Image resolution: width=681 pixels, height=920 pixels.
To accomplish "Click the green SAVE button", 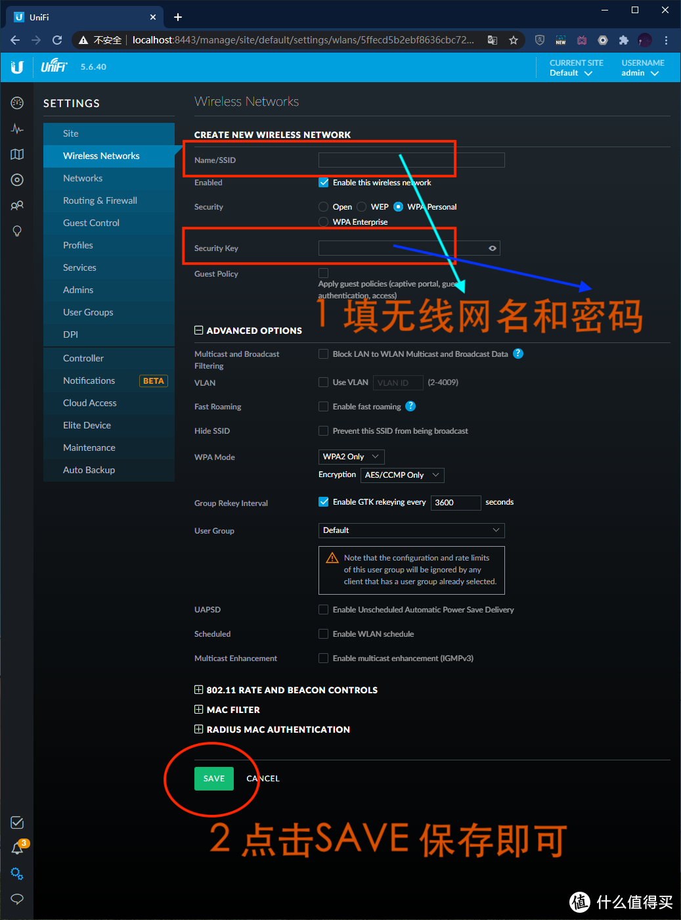I will [x=214, y=778].
